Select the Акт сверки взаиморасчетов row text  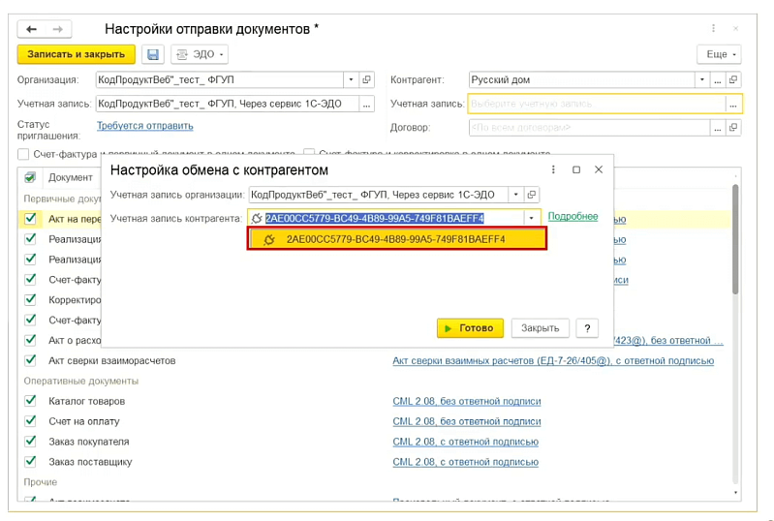click(112, 360)
